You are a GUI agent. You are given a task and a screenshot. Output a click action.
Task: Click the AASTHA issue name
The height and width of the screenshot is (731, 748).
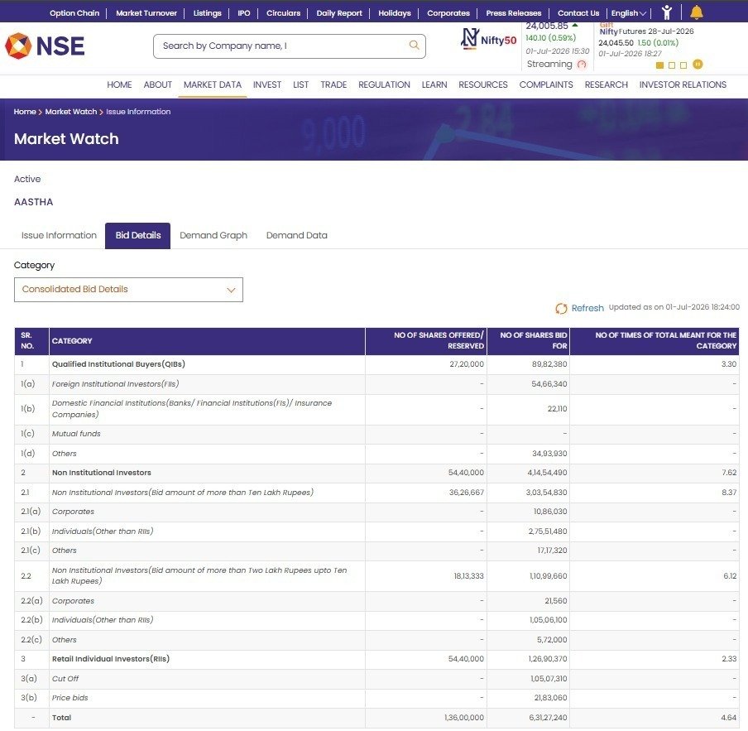[x=33, y=202]
